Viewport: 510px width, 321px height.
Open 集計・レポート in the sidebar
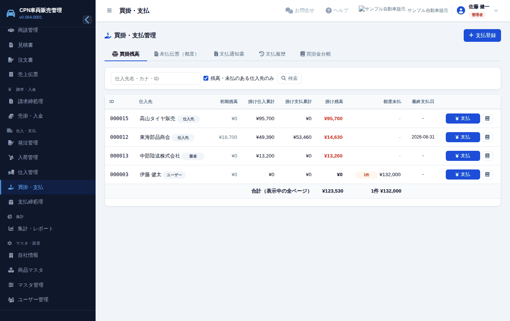(48, 228)
